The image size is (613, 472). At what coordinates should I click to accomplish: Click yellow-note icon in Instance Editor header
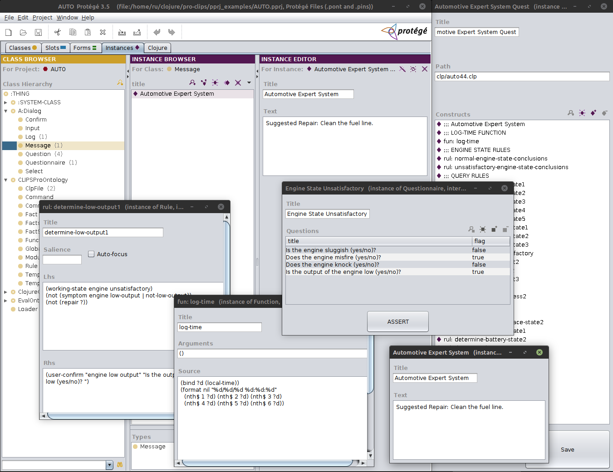click(413, 69)
